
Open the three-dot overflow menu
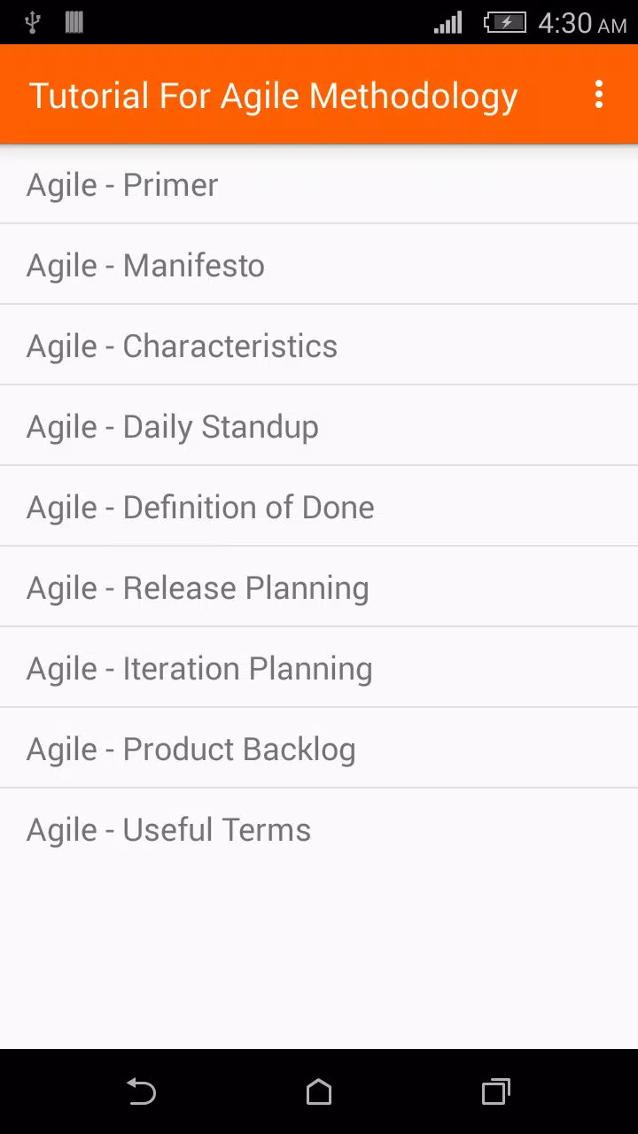pyautogui.click(x=599, y=94)
